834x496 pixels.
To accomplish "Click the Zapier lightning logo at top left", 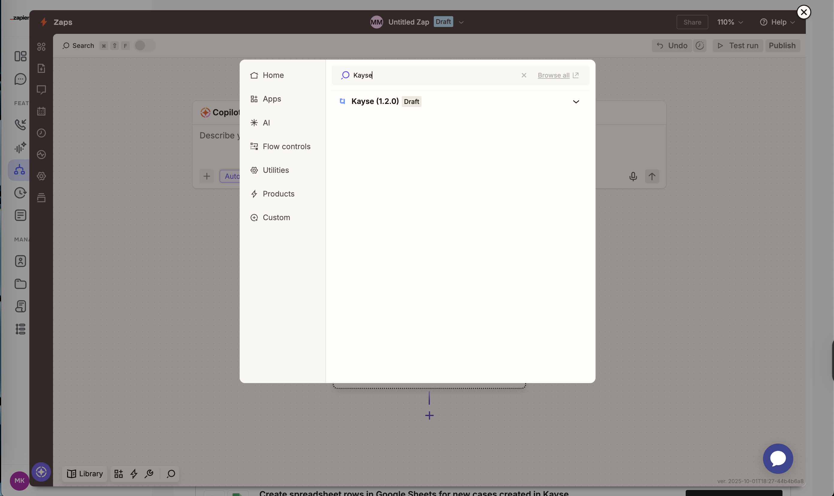I will [43, 22].
